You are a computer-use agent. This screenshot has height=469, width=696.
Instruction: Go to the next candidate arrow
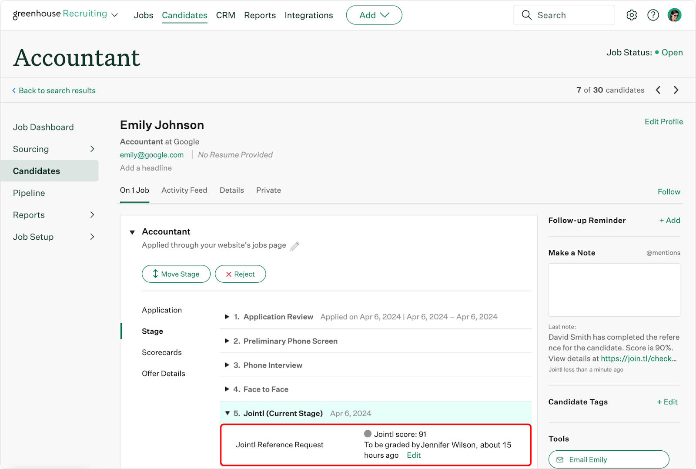tap(676, 90)
